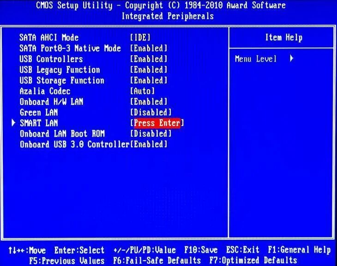337x266 pixels.
Task: Toggle SATA Port0-3 Native Mode Enabled value
Action: [149, 48]
